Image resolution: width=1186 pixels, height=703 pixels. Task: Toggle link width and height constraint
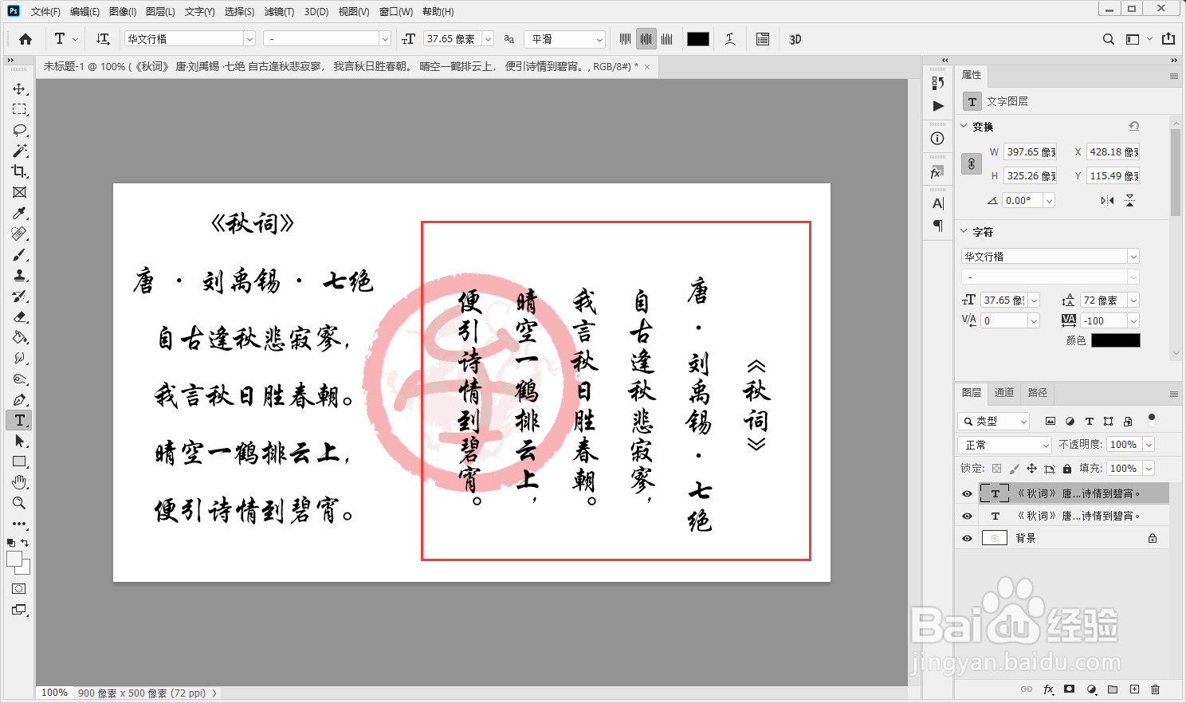(x=971, y=163)
